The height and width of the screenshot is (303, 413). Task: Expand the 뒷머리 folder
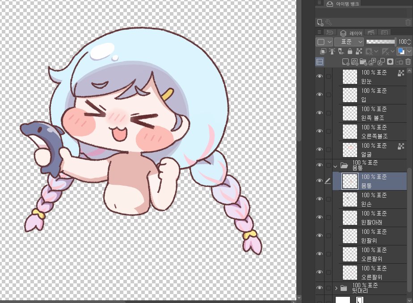tap(336, 288)
